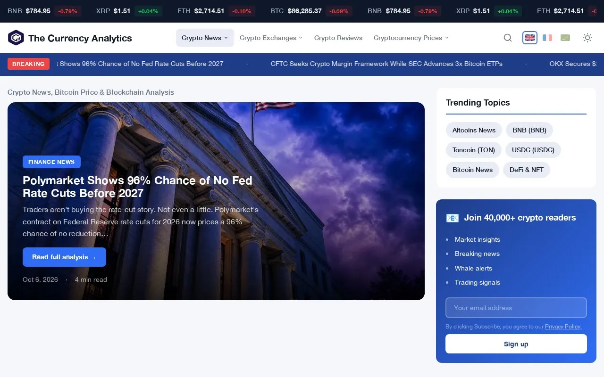Click the Oct 6, 2026 article date

click(x=40, y=279)
